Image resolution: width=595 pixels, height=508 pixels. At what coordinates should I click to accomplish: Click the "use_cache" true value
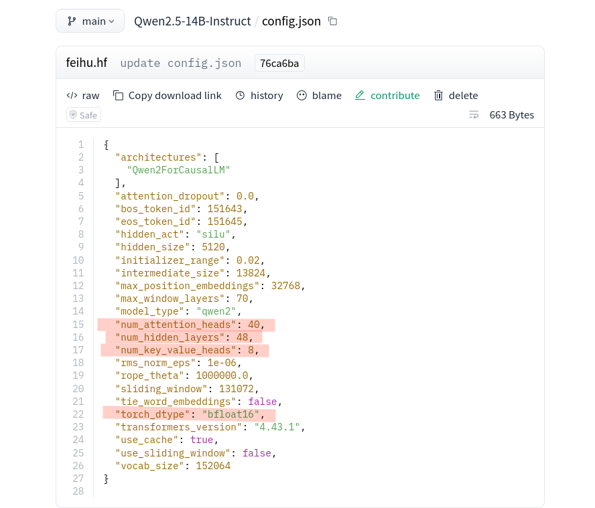pyautogui.click(x=202, y=440)
